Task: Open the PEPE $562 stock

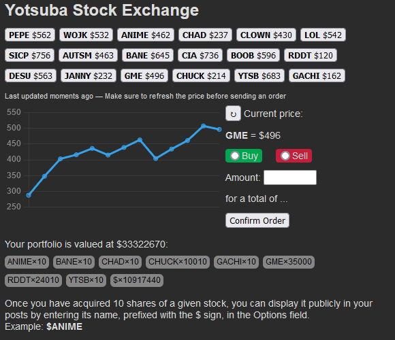Action: point(30,35)
